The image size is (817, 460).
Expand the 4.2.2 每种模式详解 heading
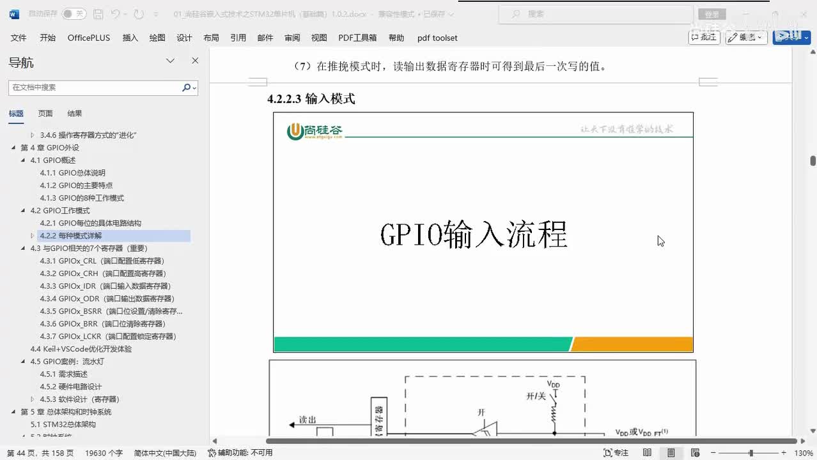tap(33, 236)
